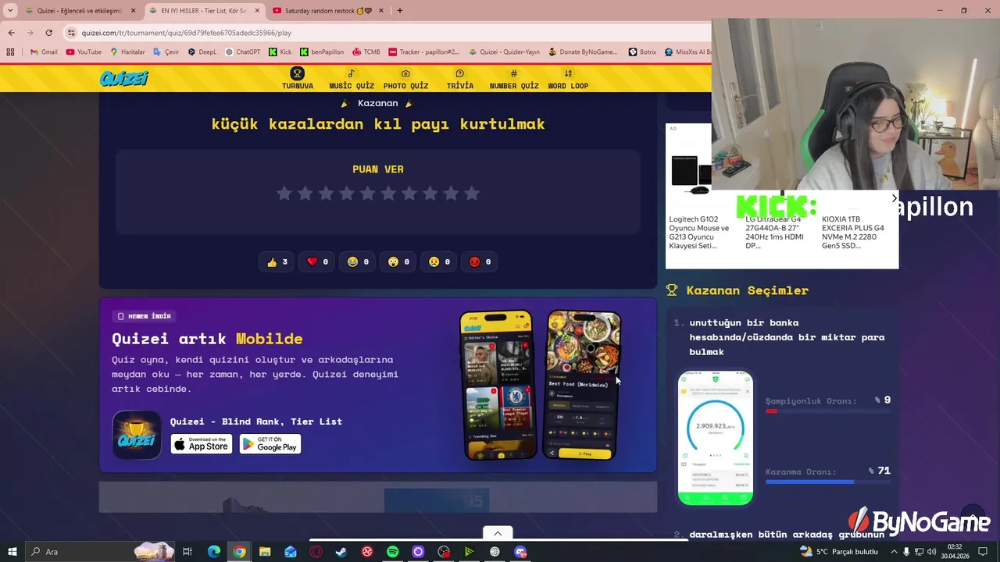Open Trivia from the nav bar
This screenshot has height=562, width=1000.
[x=459, y=79]
